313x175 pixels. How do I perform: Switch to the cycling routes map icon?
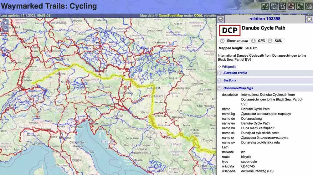(274, 6)
